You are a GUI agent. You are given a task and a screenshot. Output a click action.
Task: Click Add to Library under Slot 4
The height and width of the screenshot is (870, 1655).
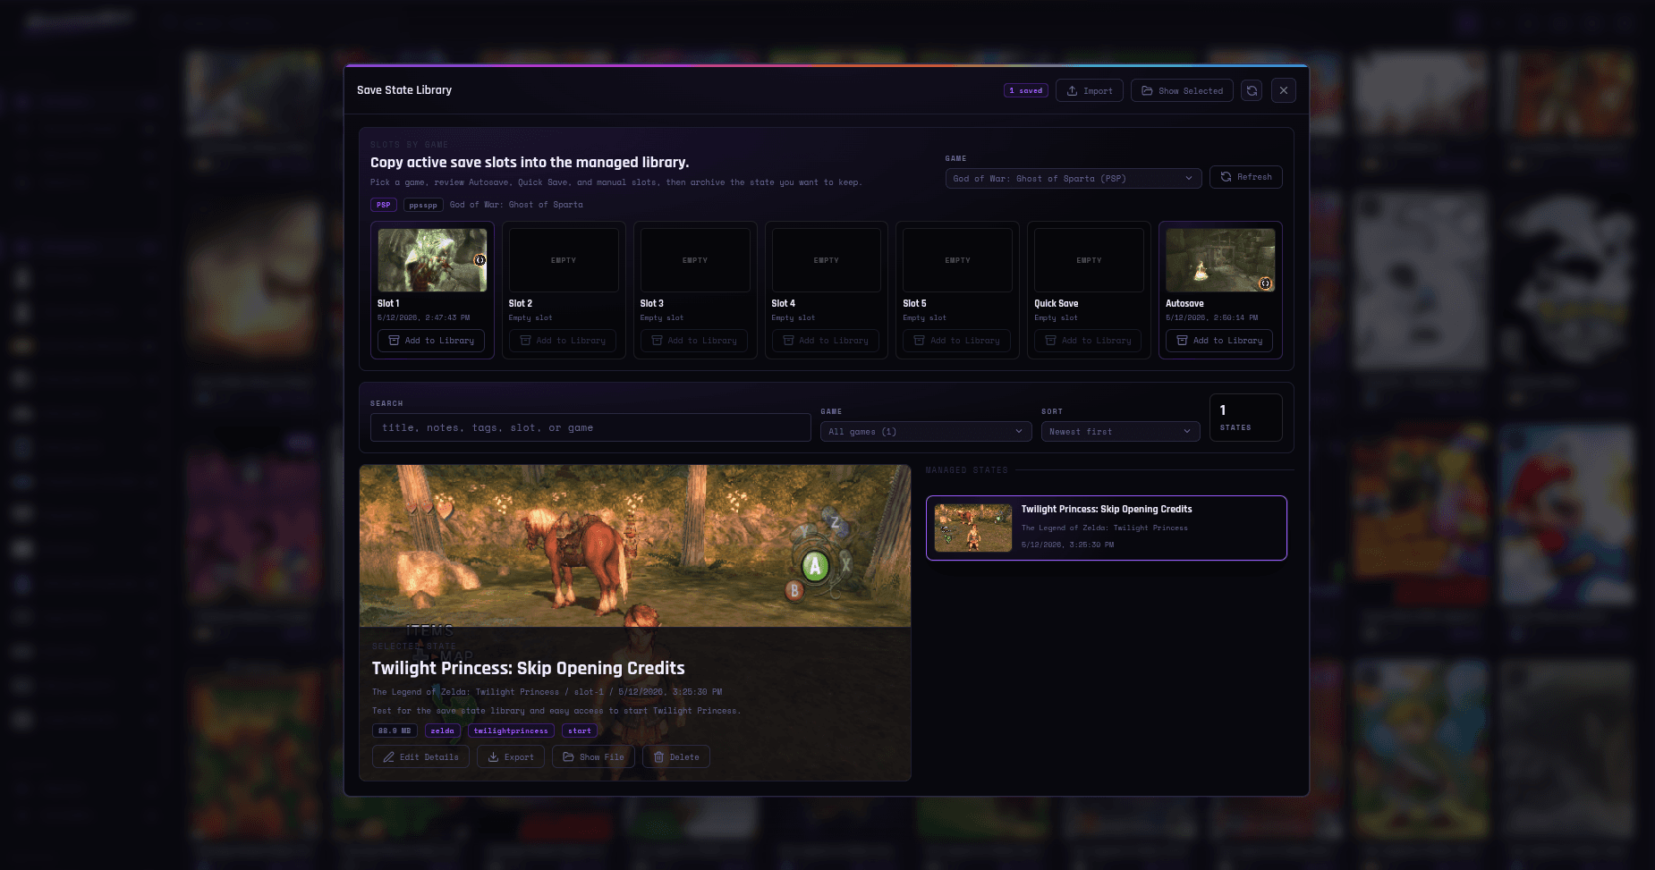pyautogui.click(x=826, y=341)
